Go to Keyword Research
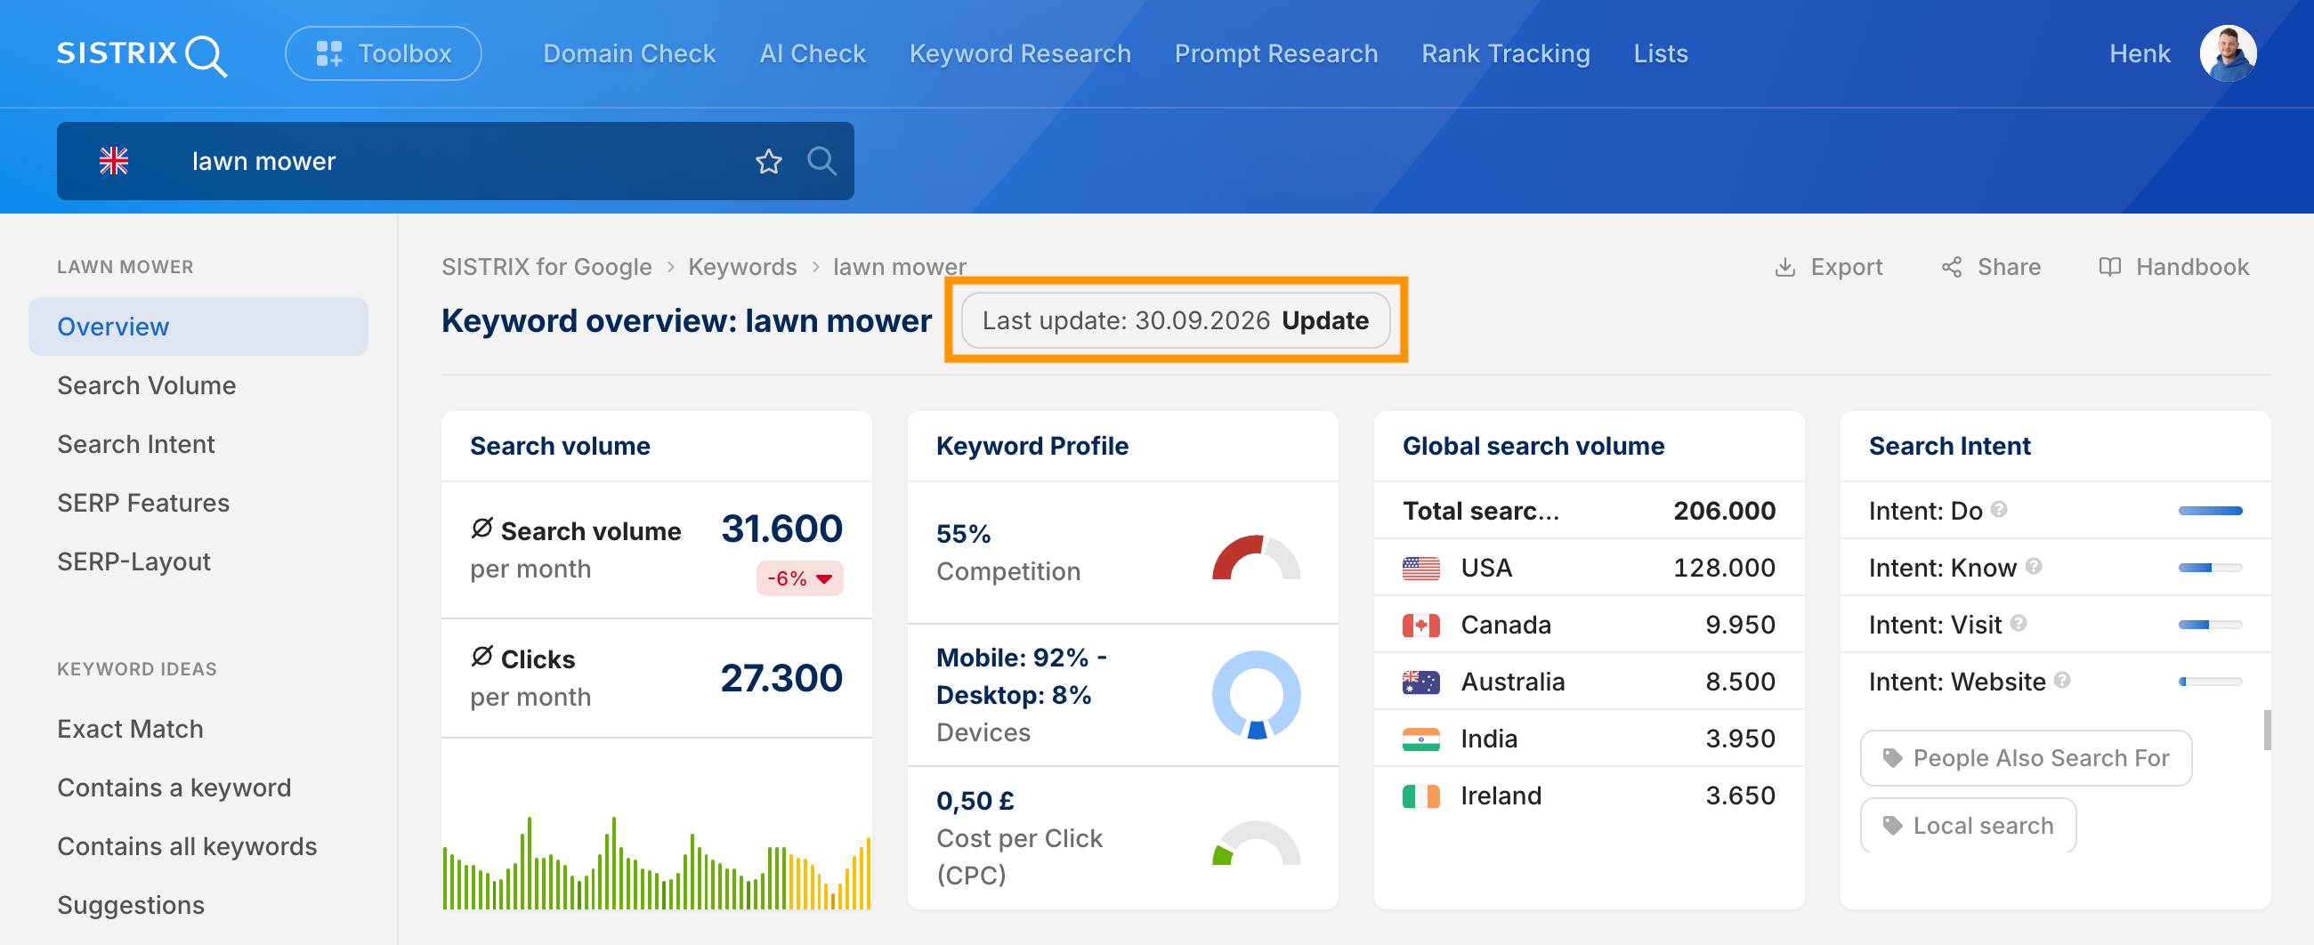Screen dimensions: 2314x945 click(x=1020, y=54)
